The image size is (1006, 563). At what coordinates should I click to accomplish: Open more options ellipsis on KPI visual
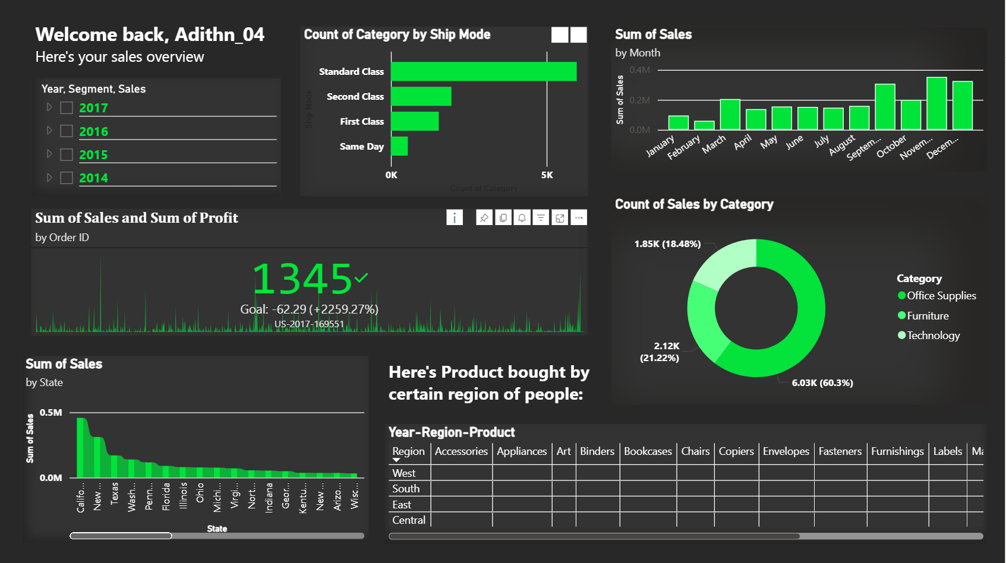pyautogui.click(x=579, y=218)
